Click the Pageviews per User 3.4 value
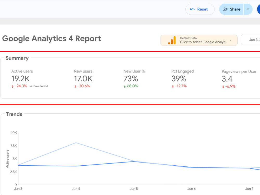This screenshot has width=260, height=195. tap(227, 79)
